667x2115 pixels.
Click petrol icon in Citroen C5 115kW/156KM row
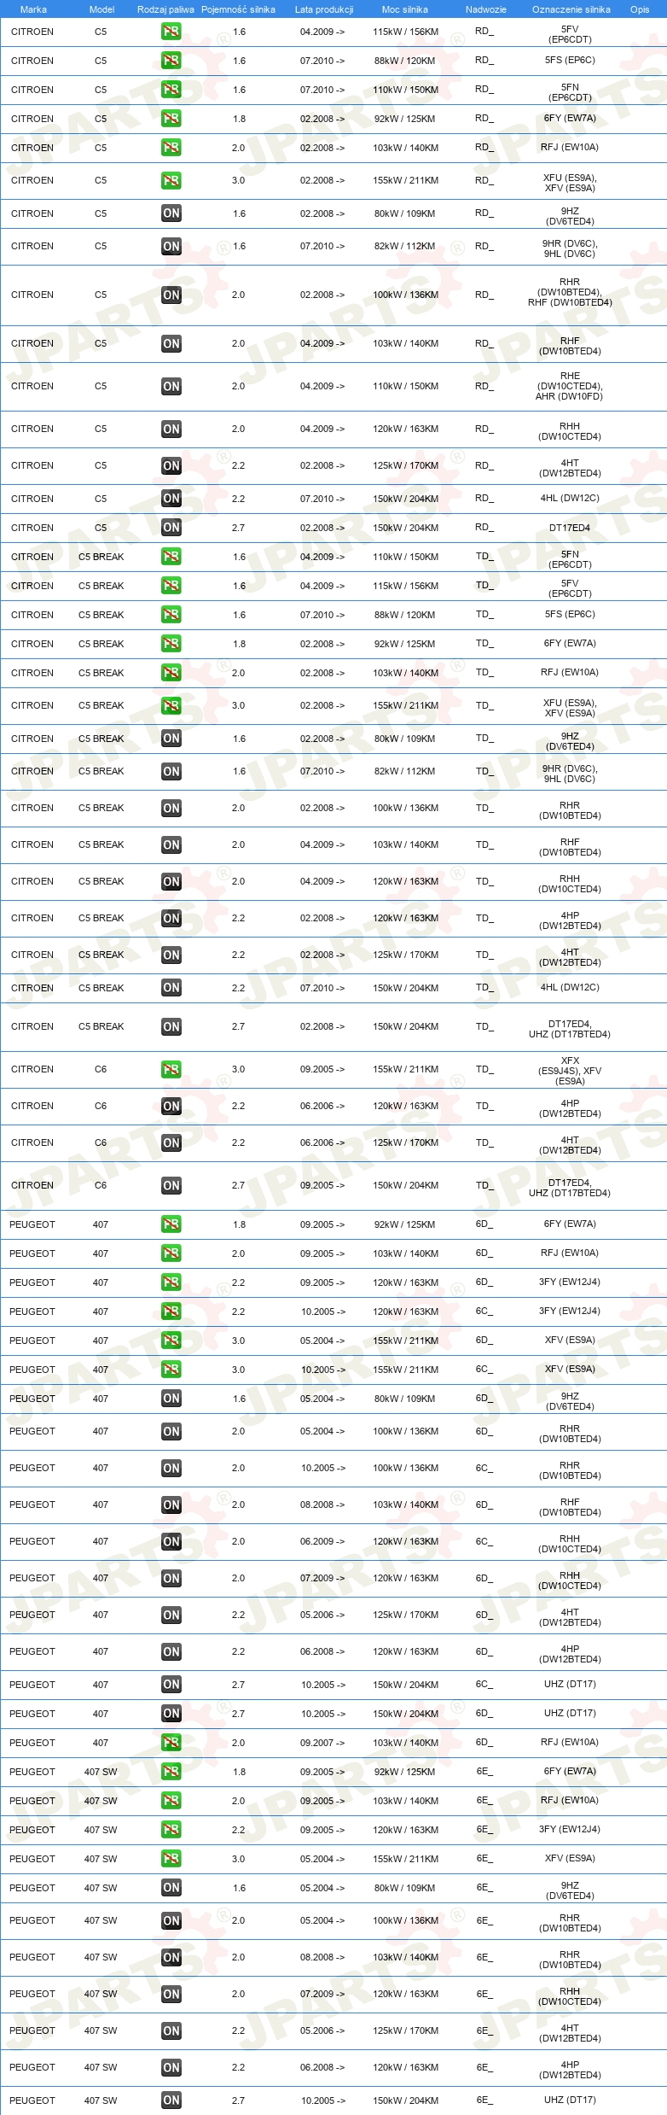(171, 32)
